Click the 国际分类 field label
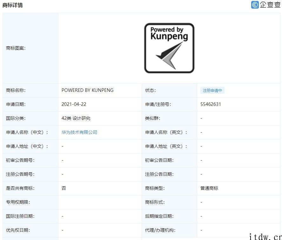The height and width of the screenshot is (240, 282). click(x=16, y=118)
